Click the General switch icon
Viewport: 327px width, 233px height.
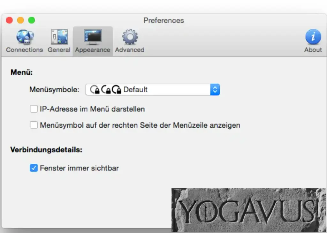coord(59,37)
